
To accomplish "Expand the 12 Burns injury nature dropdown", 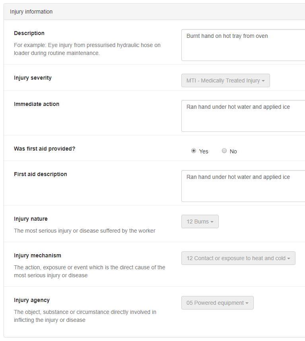I will pyautogui.click(x=200, y=221).
